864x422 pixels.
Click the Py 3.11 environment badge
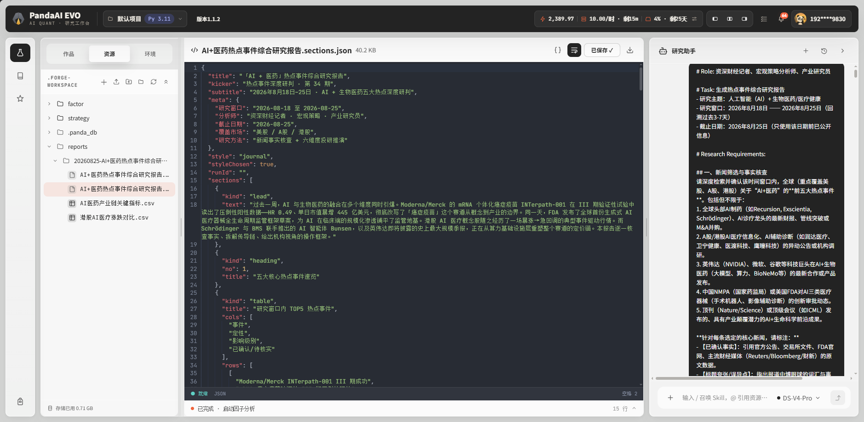159,19
